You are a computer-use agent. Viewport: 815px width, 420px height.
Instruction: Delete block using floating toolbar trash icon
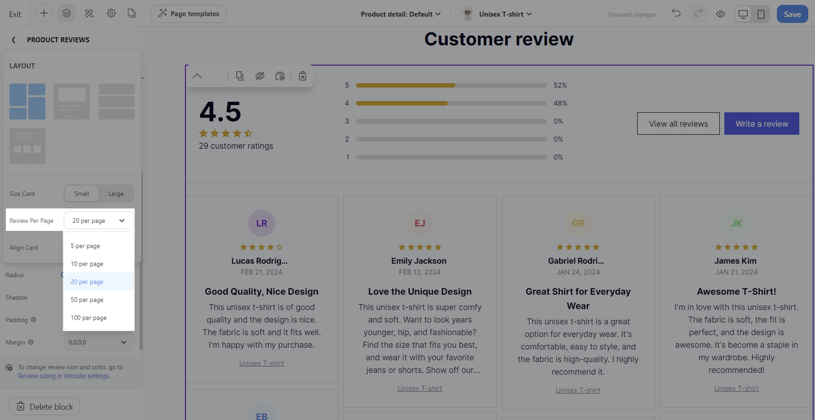point(303,76)
